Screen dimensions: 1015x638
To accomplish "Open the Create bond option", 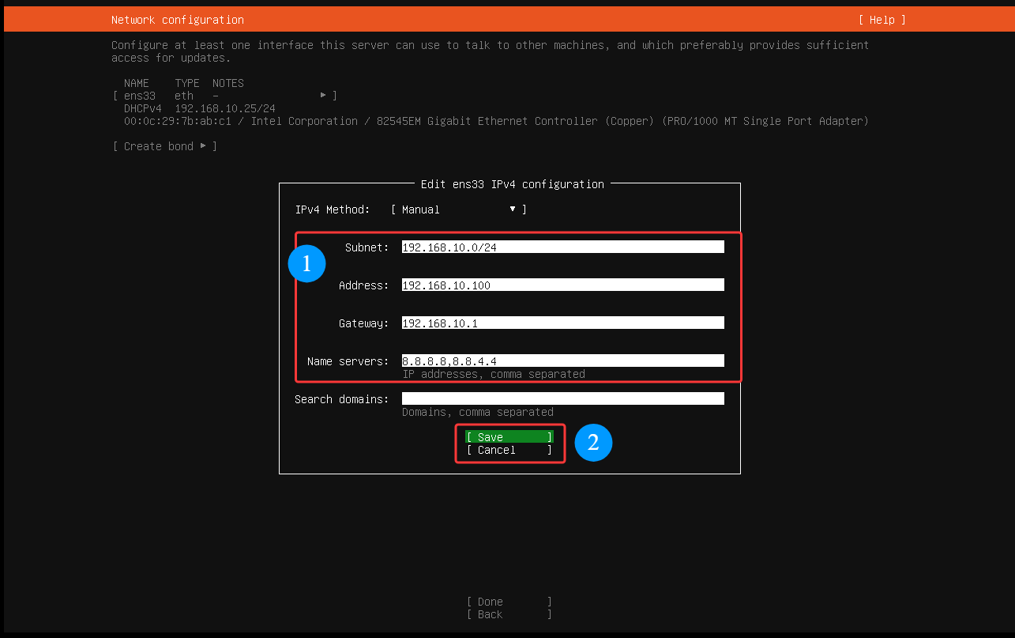I will click(x=164, y=146).
